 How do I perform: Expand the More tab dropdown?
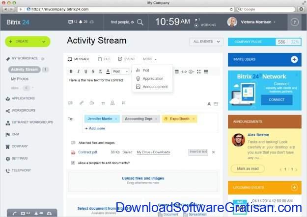coord(150,59)
